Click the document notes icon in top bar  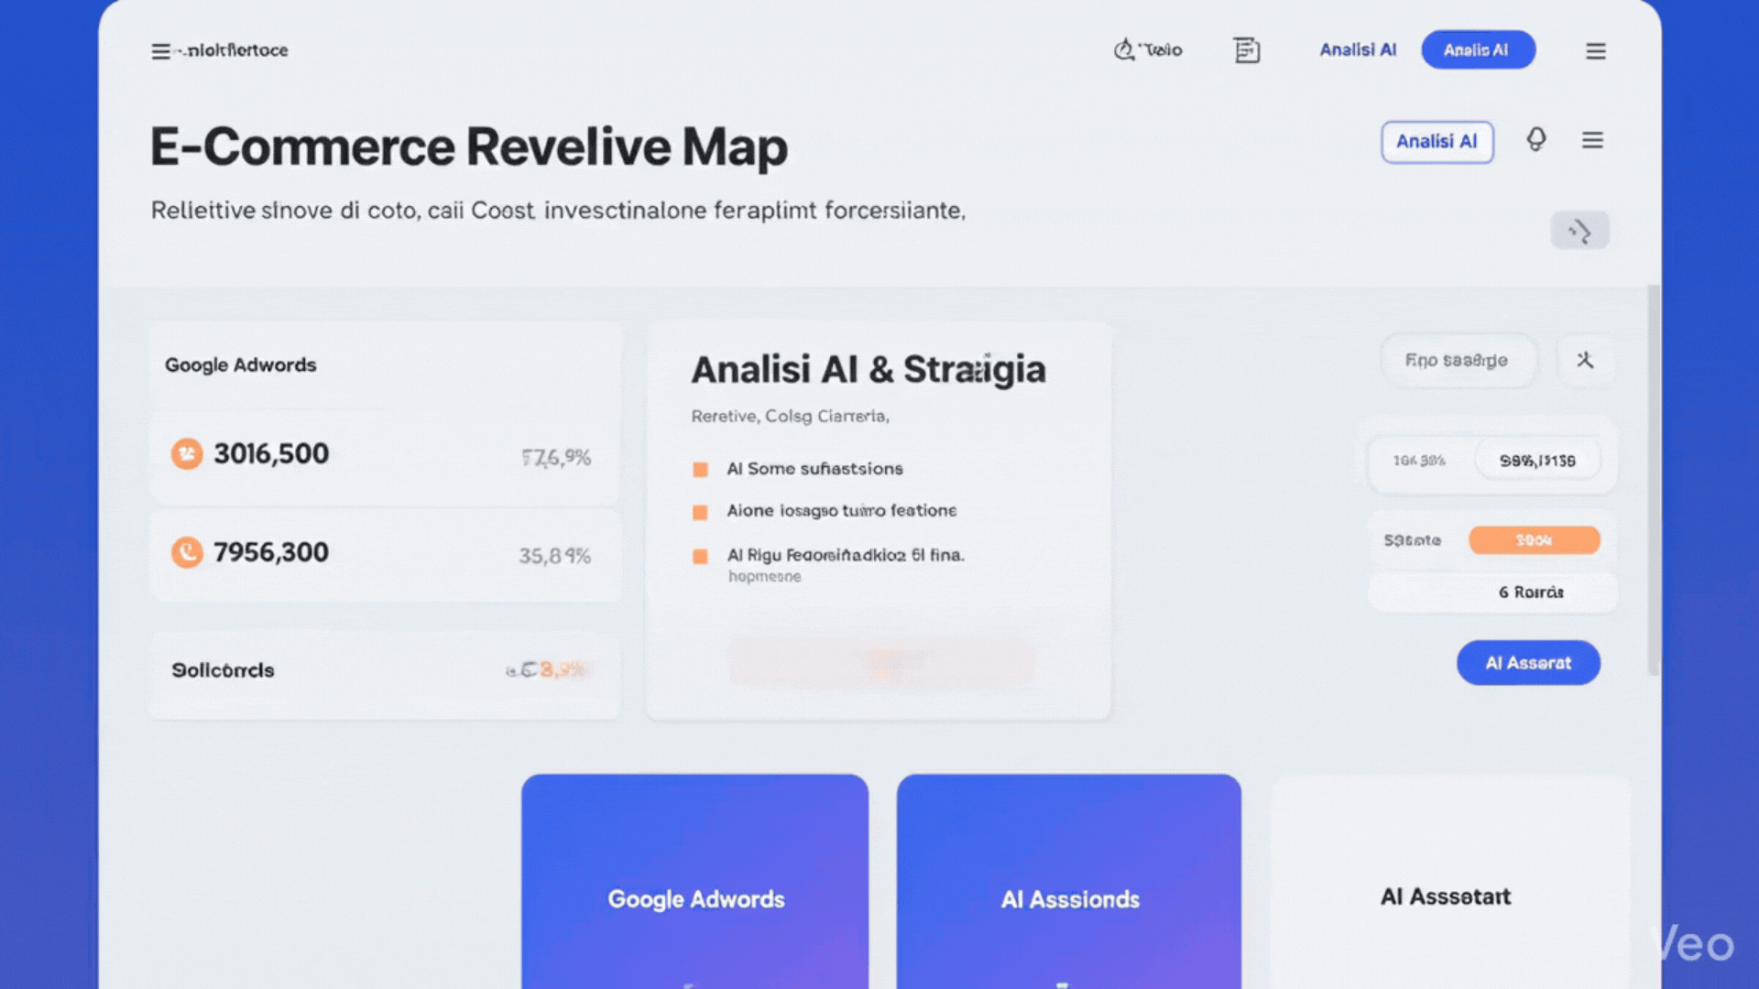(1247, 50)
